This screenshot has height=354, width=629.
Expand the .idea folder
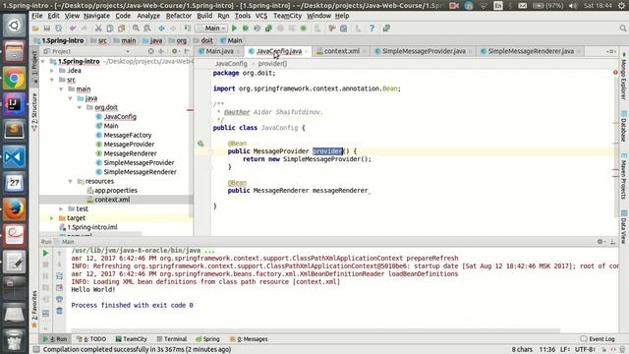(52, 71)
